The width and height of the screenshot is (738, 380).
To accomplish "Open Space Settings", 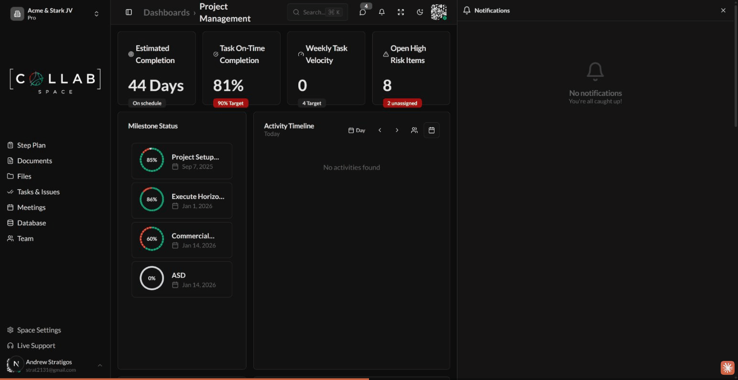I will 39,330.
